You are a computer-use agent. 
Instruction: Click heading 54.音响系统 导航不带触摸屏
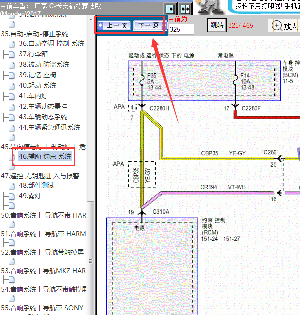44,289
